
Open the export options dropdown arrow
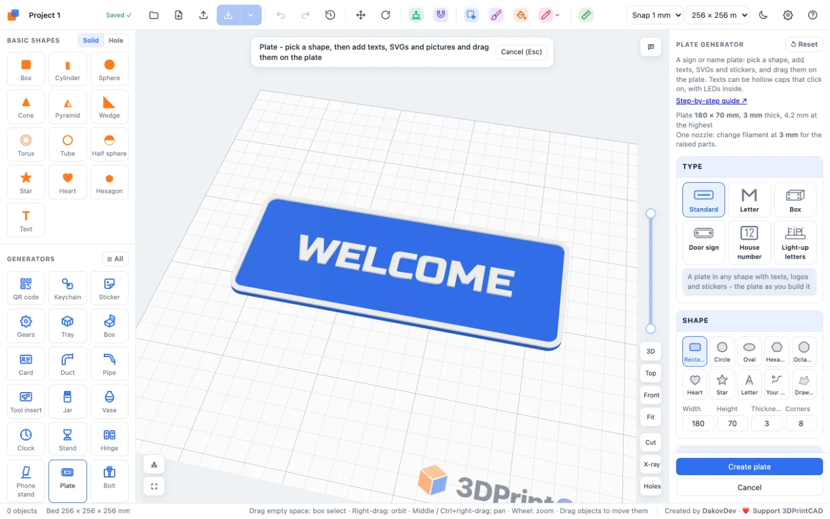pyautogui.click(x=251, y=15)
